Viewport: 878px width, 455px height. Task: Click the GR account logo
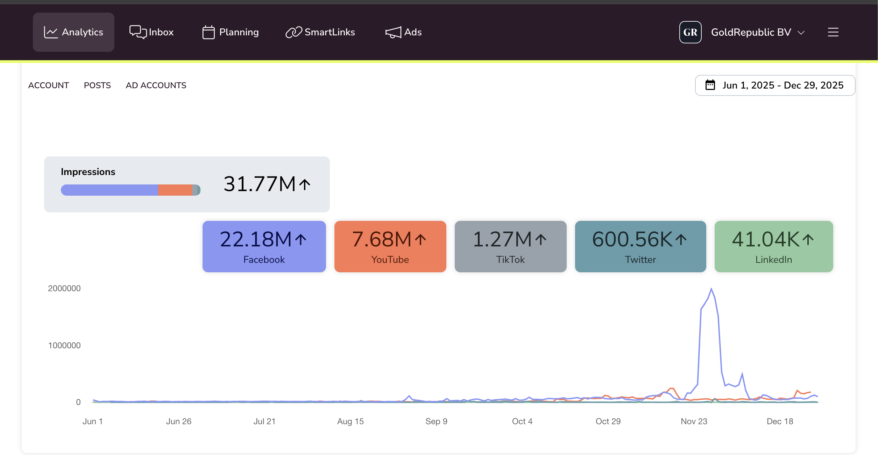point(690,32)
